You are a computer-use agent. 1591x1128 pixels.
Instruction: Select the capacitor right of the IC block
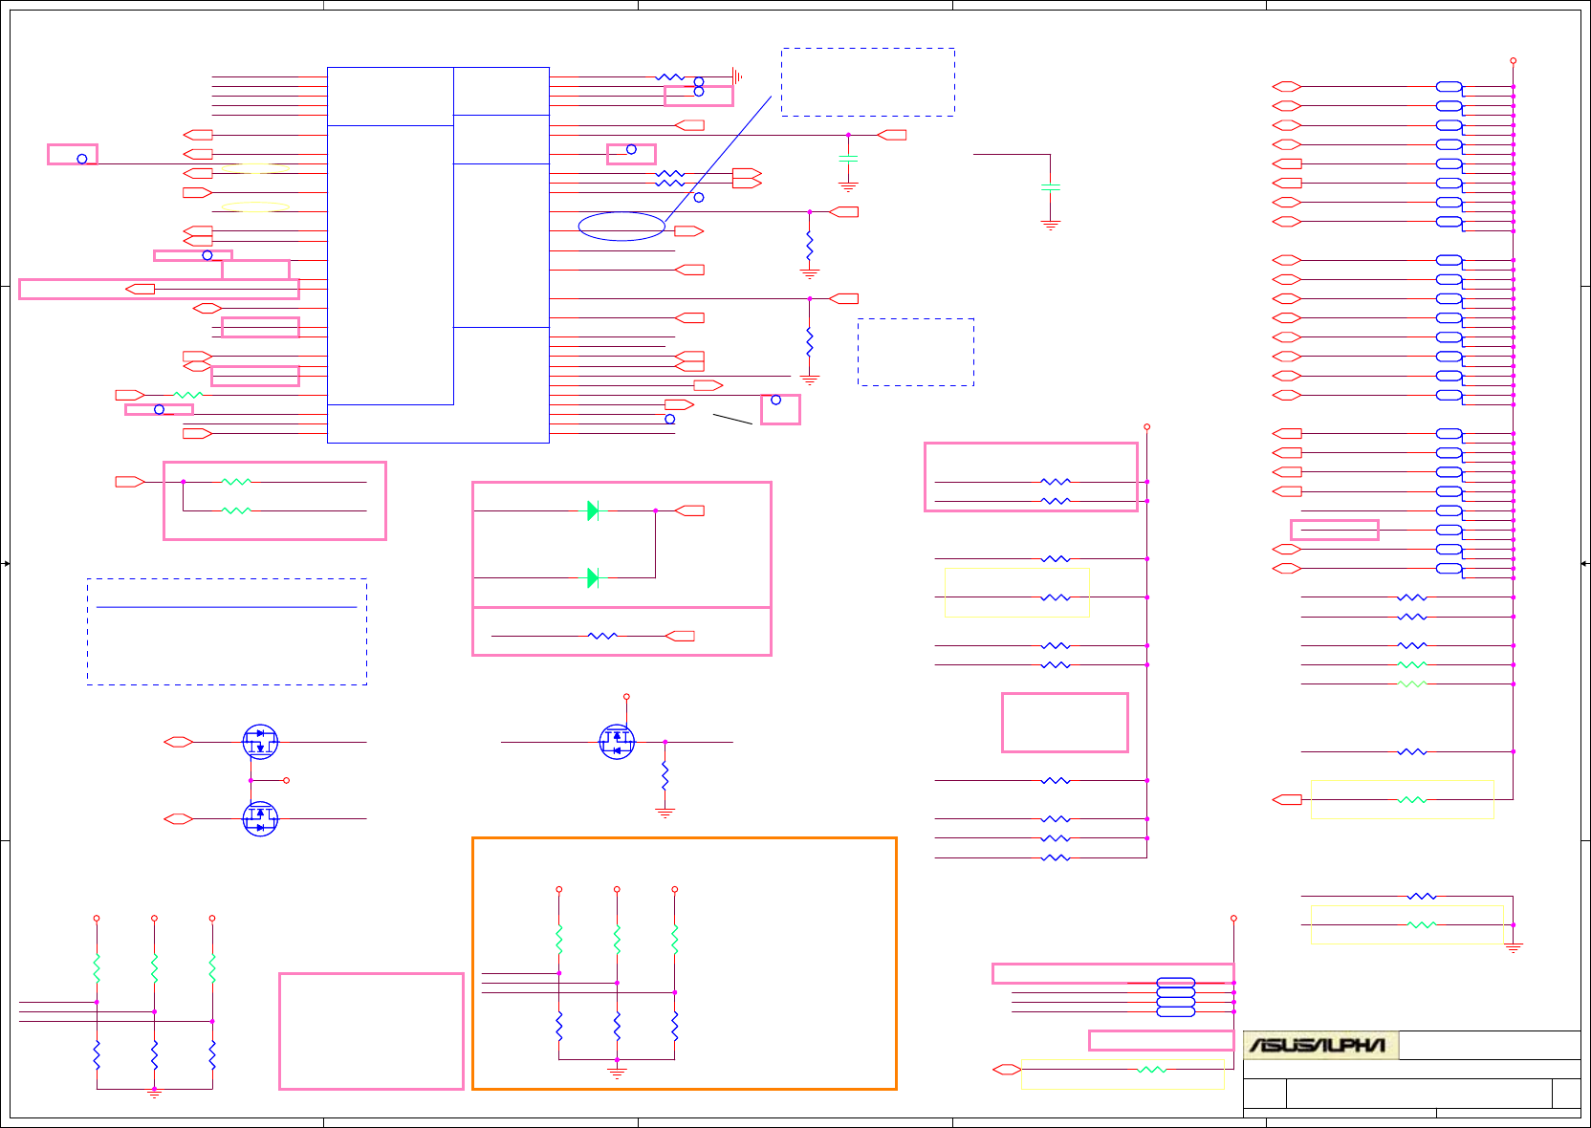(848, 159)
